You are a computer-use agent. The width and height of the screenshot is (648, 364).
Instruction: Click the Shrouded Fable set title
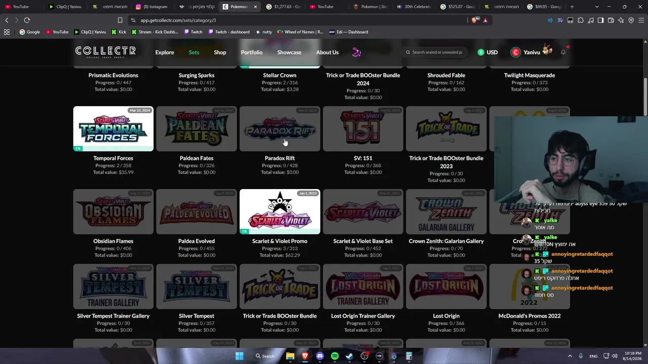tap(446, 75)
